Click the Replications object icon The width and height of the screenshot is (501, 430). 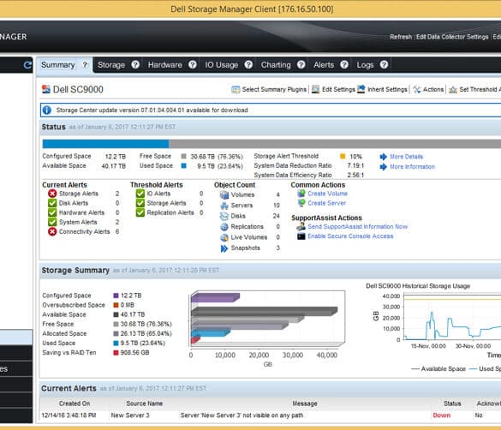pyautogui.click(x=224, y=226)
